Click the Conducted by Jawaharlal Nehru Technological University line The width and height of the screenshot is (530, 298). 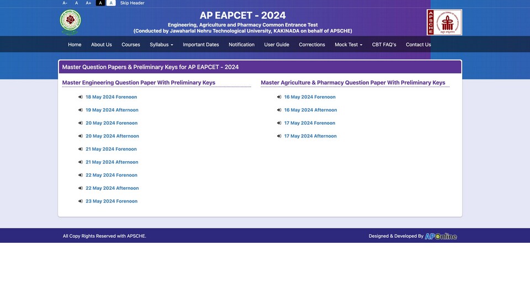point(243,31)
